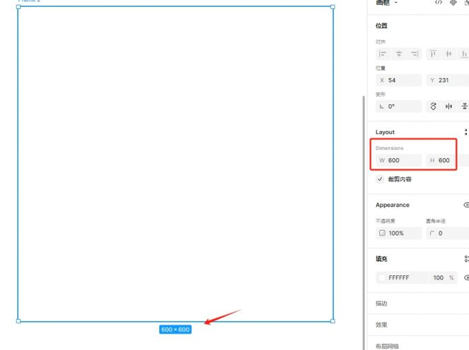Click the X position field showing 54
The image size is (469, 350).
[399, 80]
